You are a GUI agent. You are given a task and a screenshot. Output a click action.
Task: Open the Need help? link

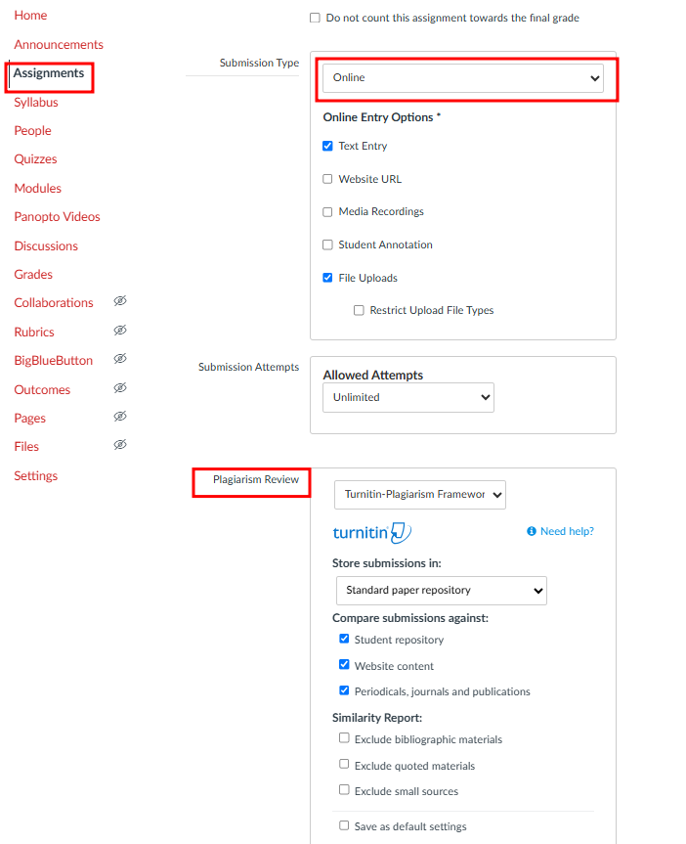coord(567,531)
